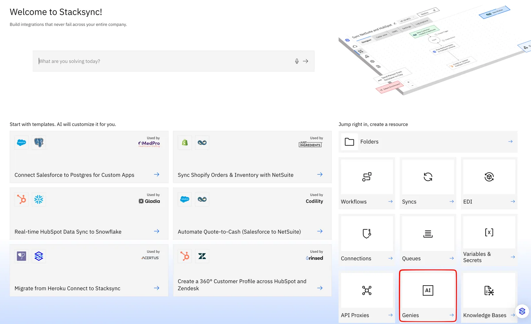
Task: Open the Syncs label link
Action: click(409, 202)
